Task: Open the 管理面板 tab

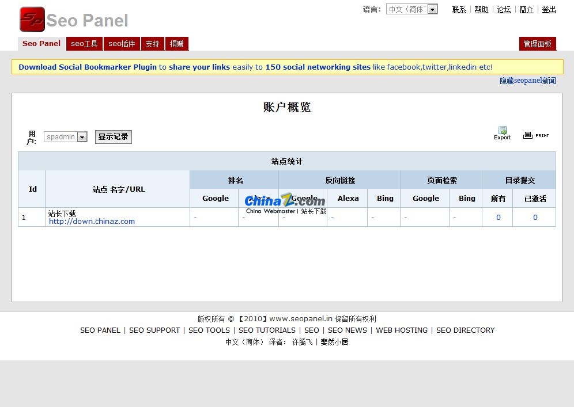Action: click(537, 44)
